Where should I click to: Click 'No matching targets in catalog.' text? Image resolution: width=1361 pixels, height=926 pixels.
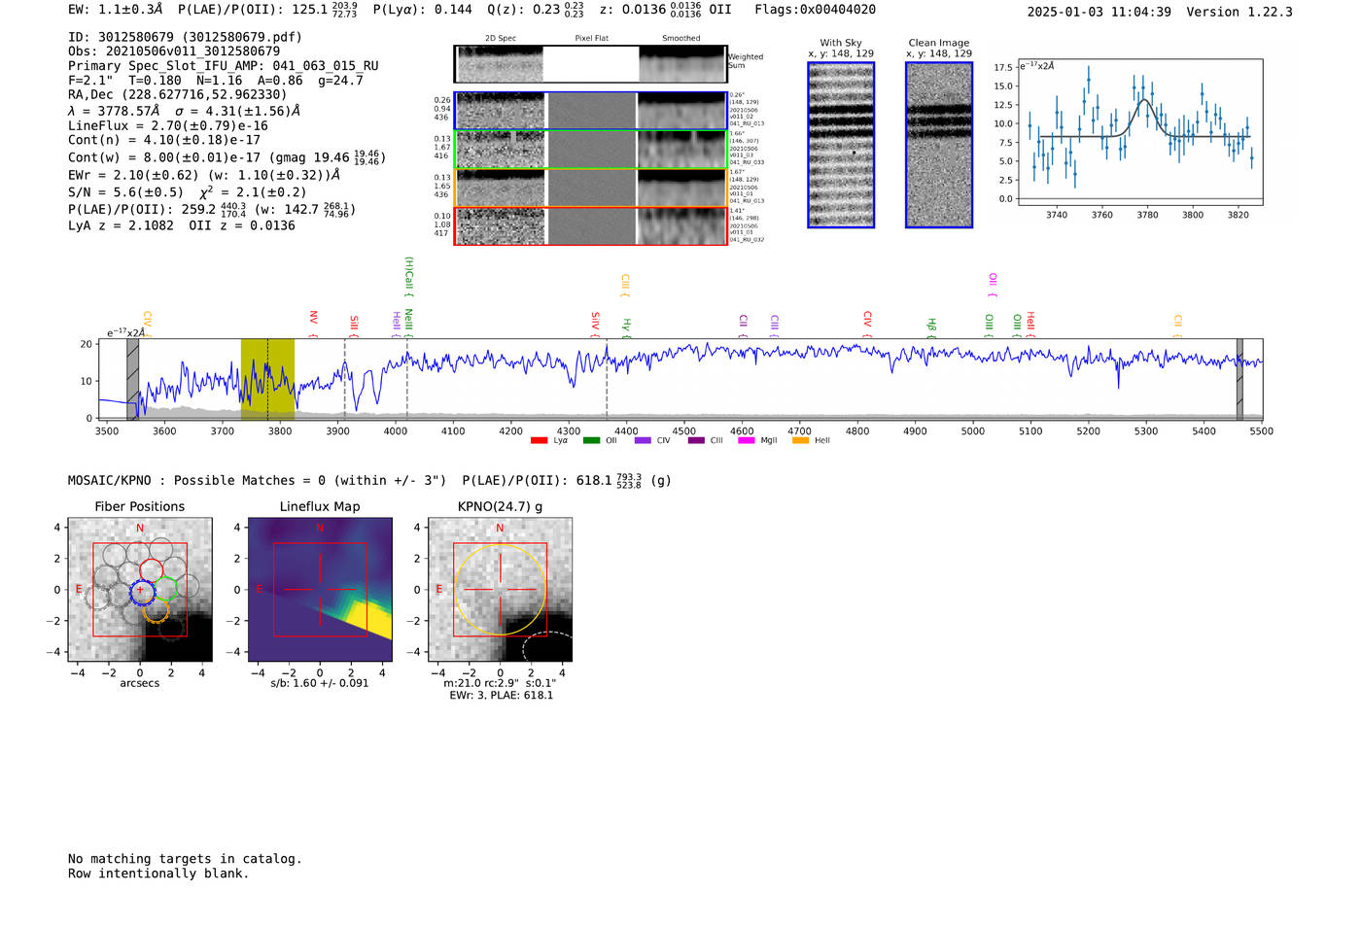coord(185,859)
